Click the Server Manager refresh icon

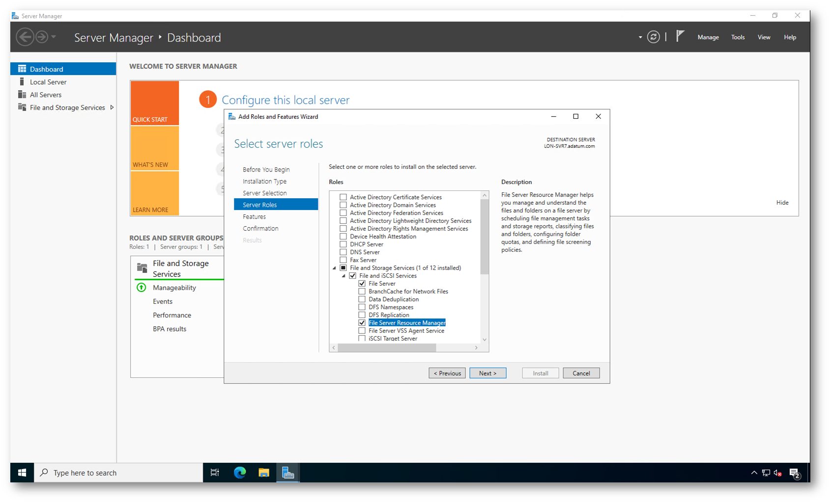tap(653, 37)
